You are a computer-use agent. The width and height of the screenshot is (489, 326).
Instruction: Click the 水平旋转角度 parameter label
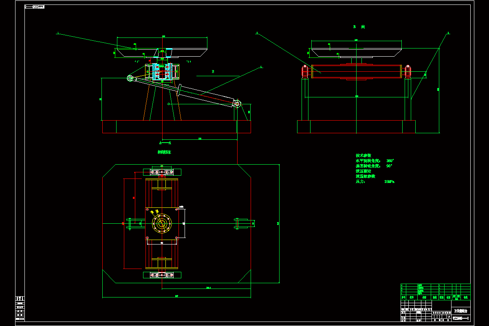(x=368, y=161)
